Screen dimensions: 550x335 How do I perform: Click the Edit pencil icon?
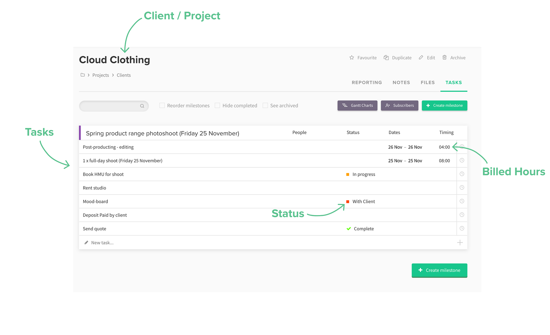pos(421,58)
